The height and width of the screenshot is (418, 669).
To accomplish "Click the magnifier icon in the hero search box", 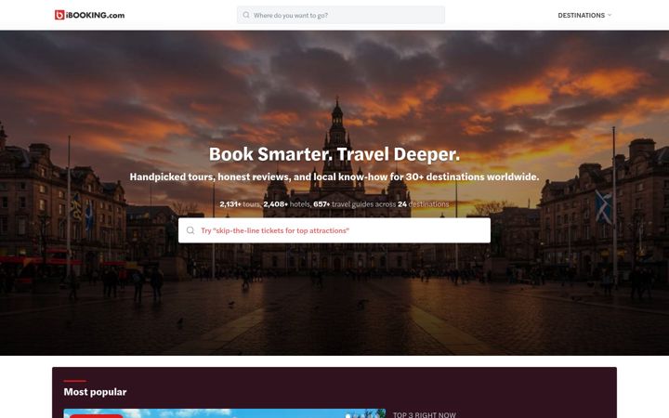I will tap(190, 230).
